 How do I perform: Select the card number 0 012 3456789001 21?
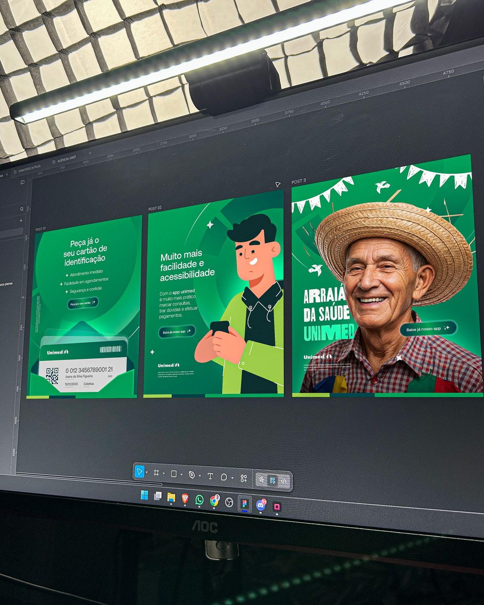(x=89, y=370)
